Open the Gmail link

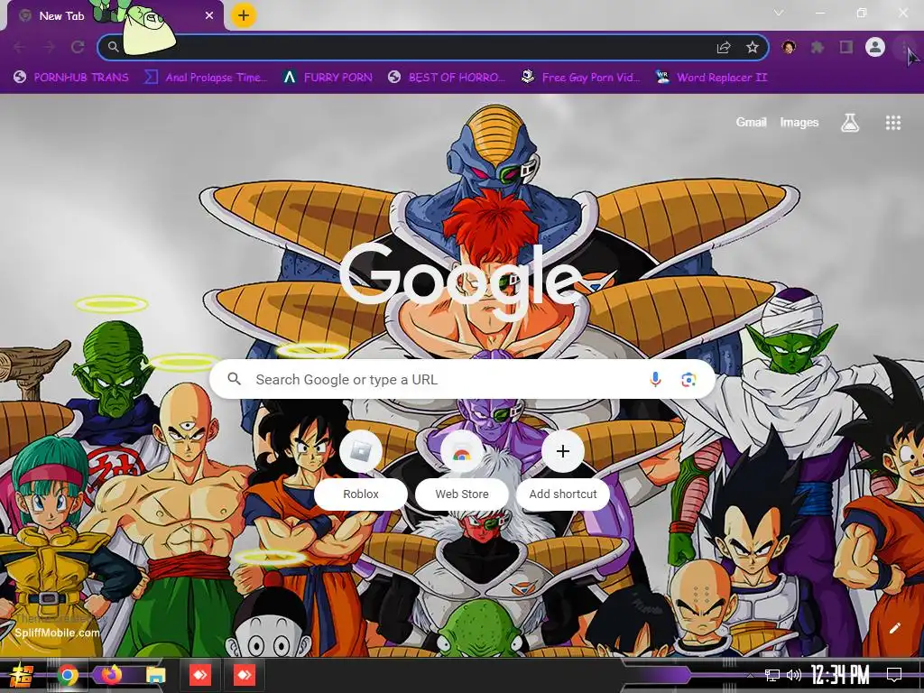coord(751,122)
